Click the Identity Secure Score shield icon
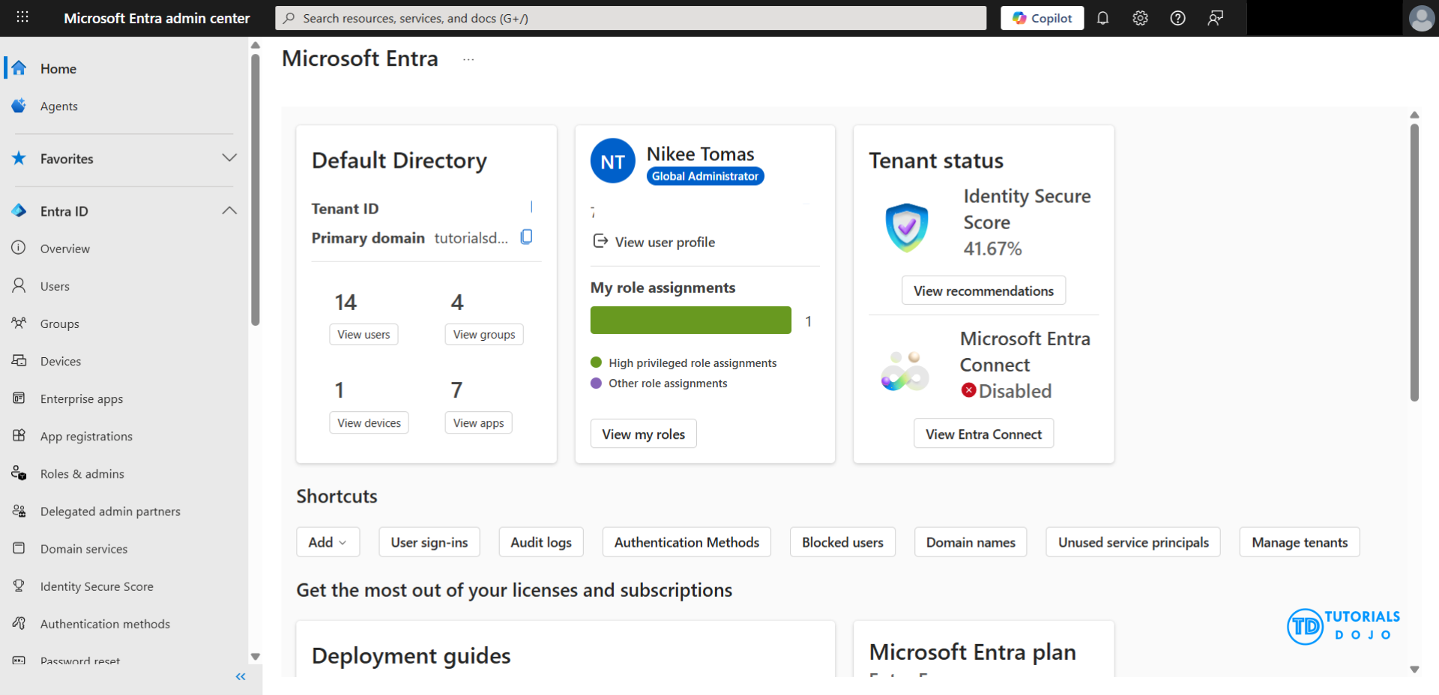The width and height of the screenshot is (1439, 695). [906, 227]
